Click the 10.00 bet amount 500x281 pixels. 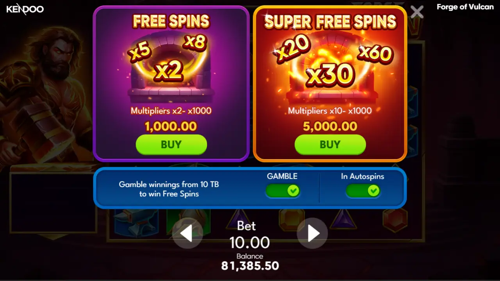point(250,242)
